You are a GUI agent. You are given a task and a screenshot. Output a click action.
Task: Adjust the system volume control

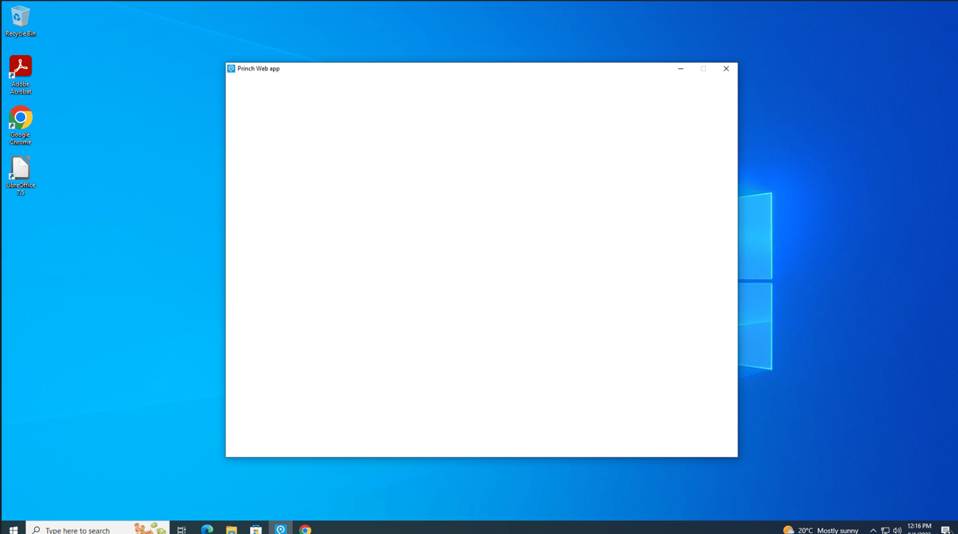897,529
